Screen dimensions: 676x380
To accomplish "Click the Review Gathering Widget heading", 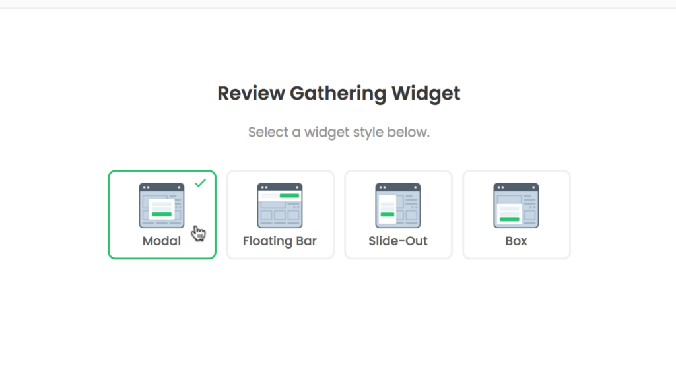I will (x=339, y=93).
